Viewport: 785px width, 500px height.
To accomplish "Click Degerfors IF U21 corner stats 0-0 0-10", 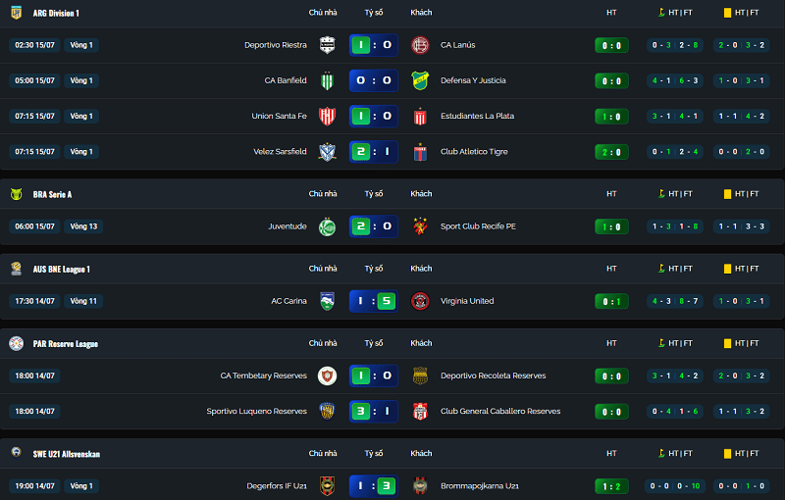I will pyautogui.click(x=675, y=486).
